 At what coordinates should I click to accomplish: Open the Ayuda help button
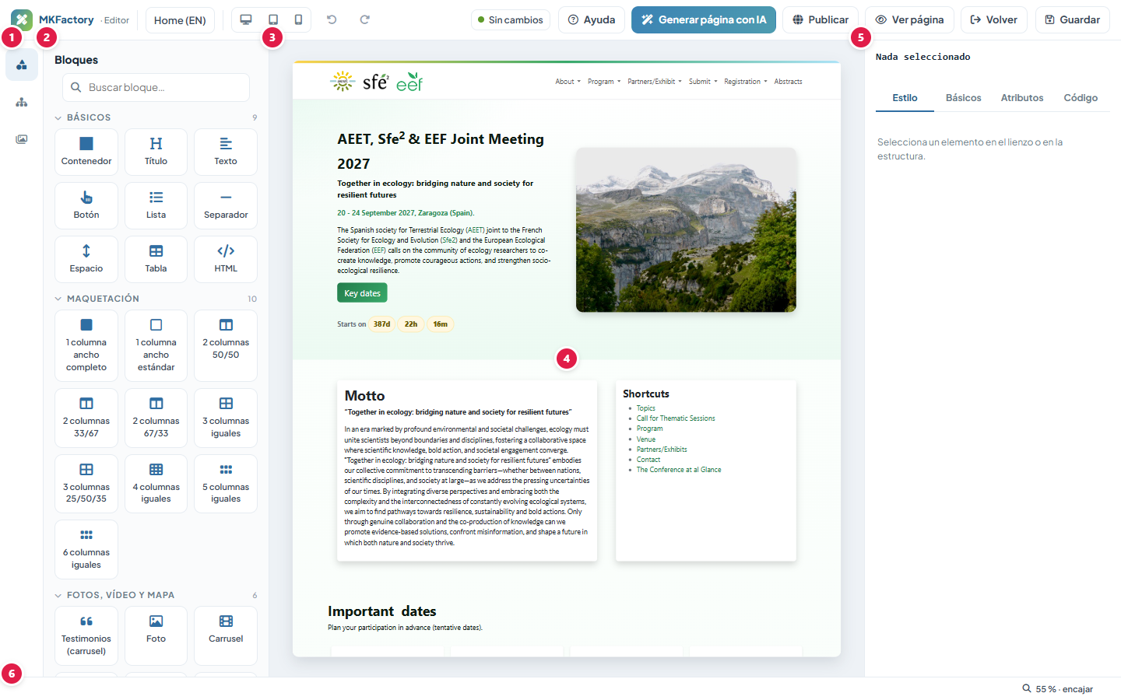(592, 19)
